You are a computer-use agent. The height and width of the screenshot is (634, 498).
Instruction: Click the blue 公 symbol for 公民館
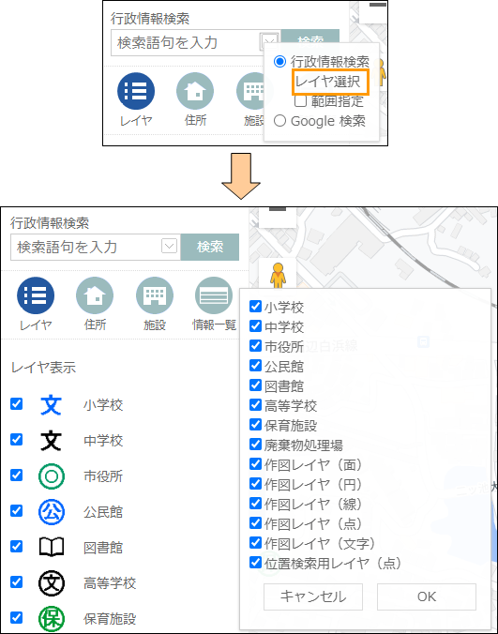(x=52, y=512)
